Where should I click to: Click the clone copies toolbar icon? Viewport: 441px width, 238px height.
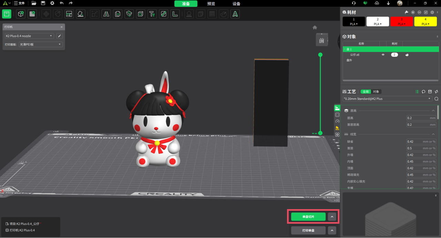117,14
